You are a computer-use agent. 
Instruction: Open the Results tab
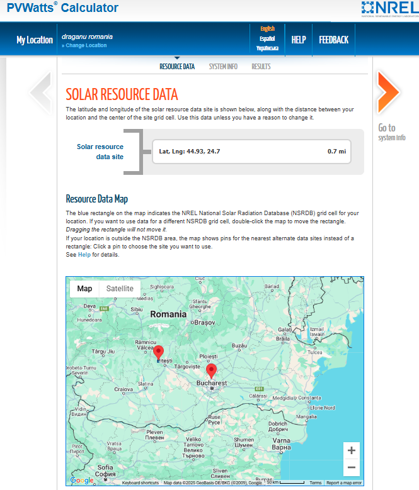[x=261, y=67]
